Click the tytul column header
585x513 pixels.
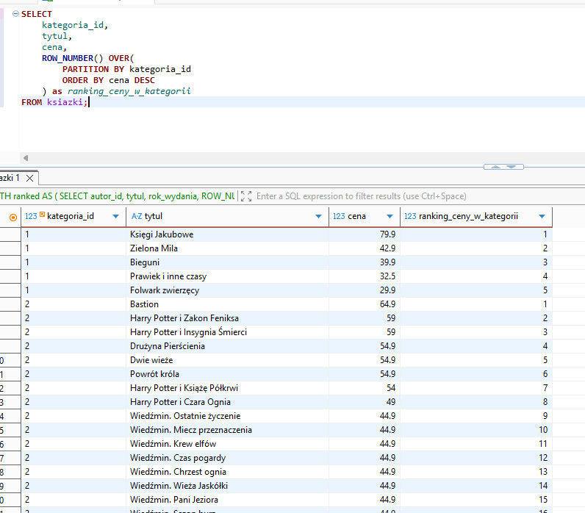coord(154,217)
